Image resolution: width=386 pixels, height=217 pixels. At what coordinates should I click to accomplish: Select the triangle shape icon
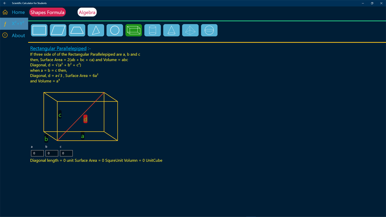pos(96,30)
